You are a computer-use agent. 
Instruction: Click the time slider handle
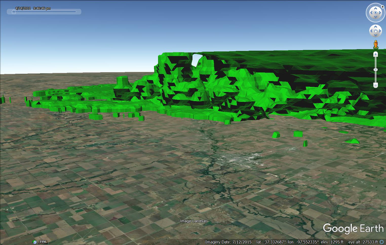pos(14,12)
